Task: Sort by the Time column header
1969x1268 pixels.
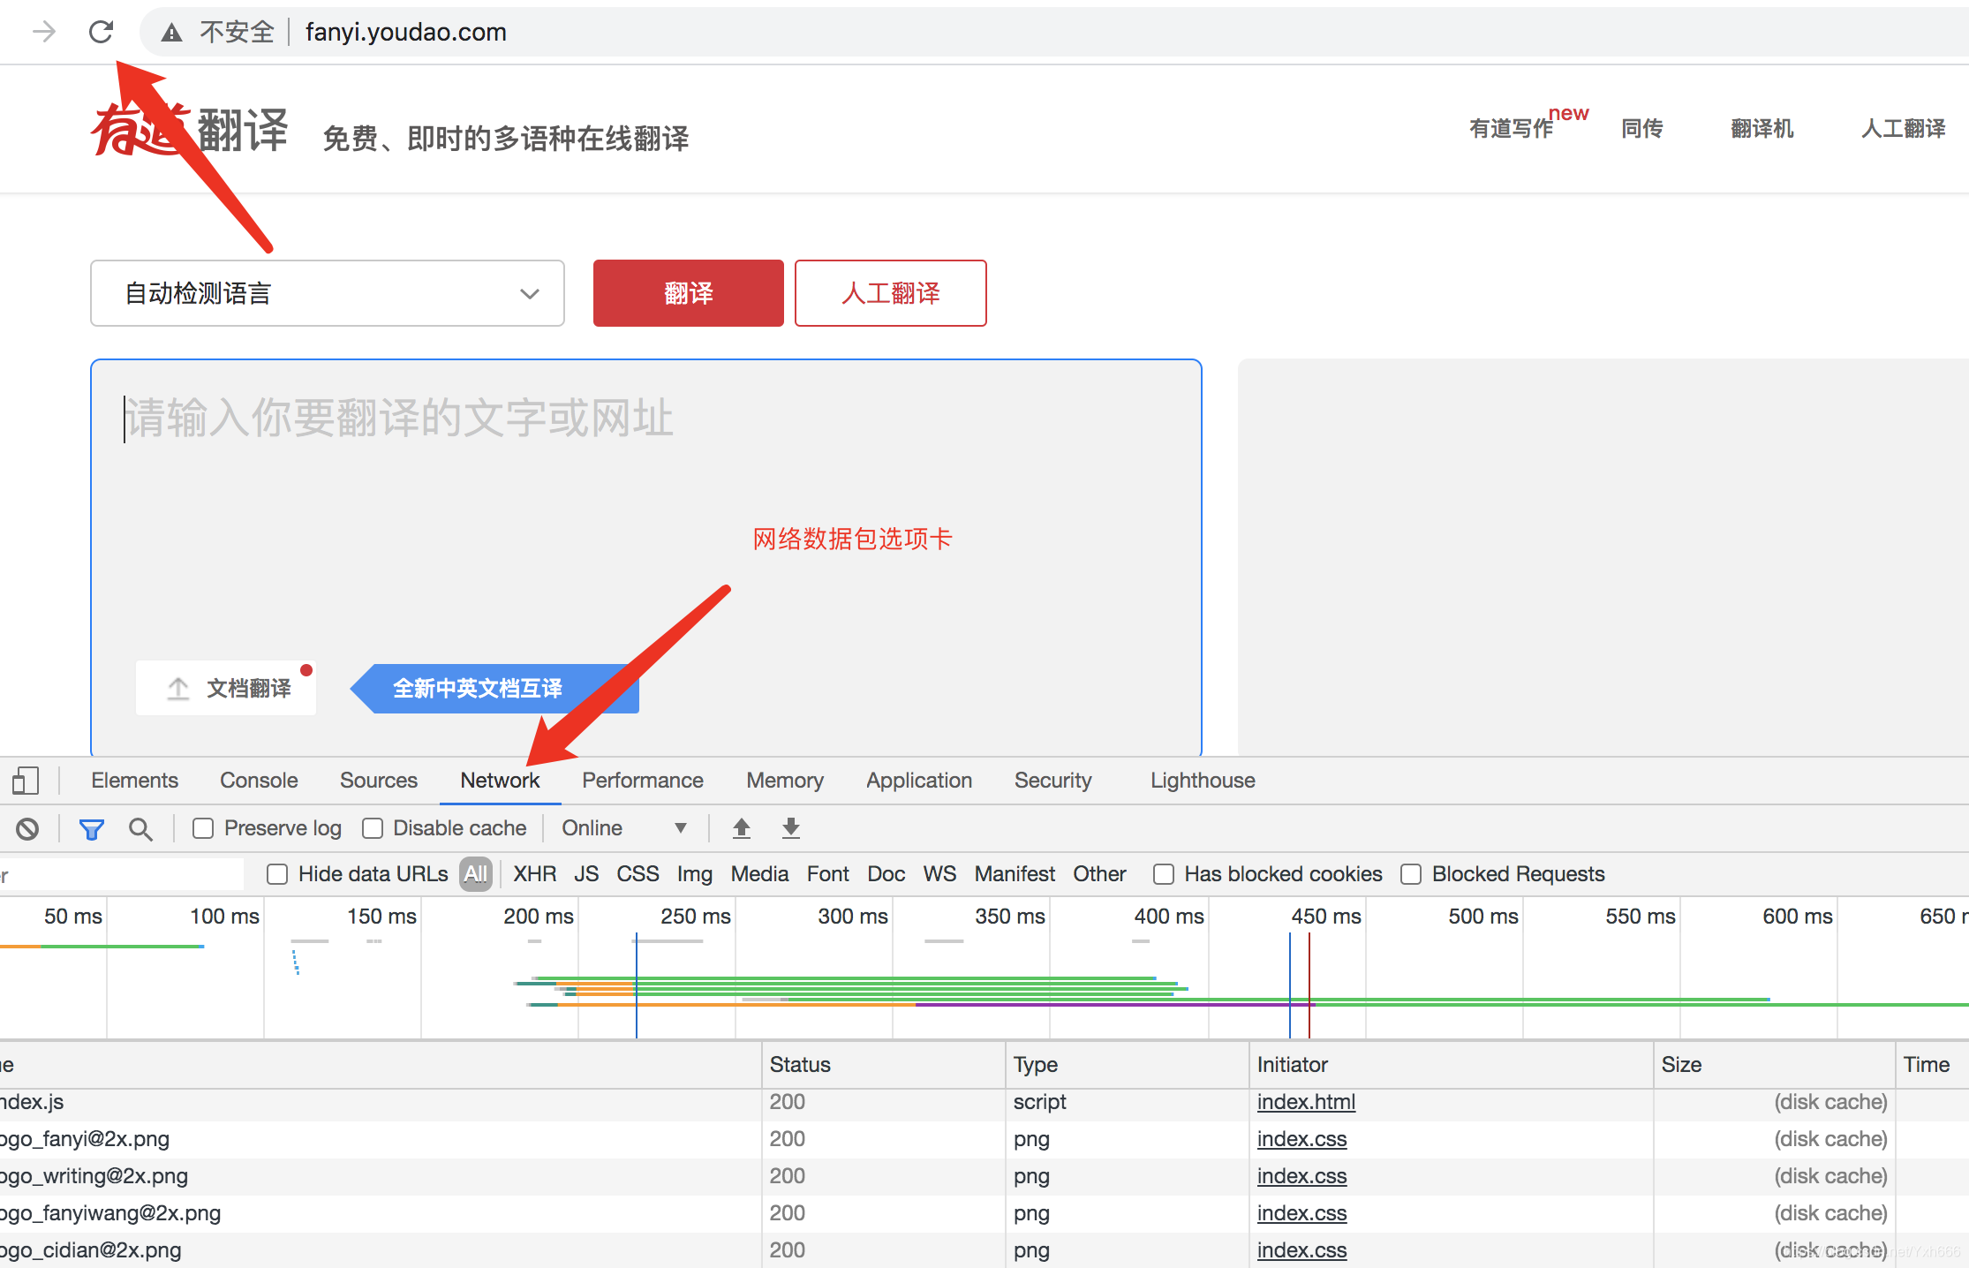Action: 1932,1065
